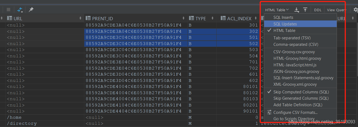Select the ACL_INDEX cell with value 80101
This screenshot has height=127, width=358.
click(x=238, y=87)
